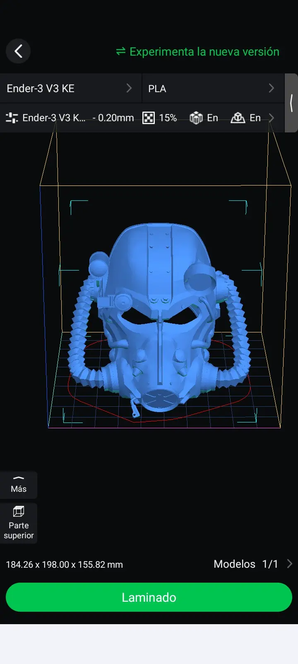Tap the chevron next to PLA

272,88
